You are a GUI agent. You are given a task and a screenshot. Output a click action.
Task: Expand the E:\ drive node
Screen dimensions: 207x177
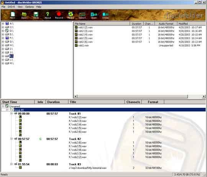tap(3, 35)
